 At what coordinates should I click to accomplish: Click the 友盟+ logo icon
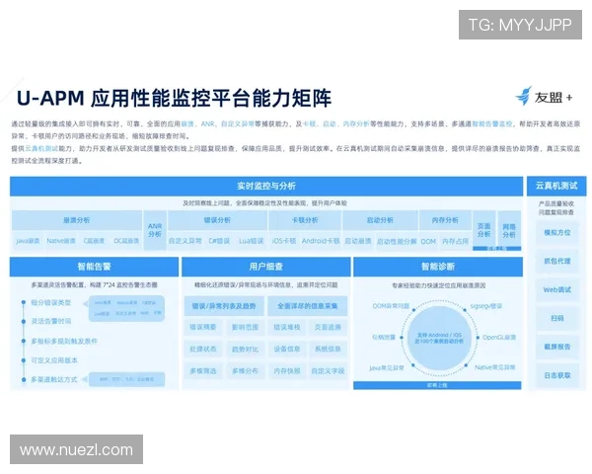[524, 96]
